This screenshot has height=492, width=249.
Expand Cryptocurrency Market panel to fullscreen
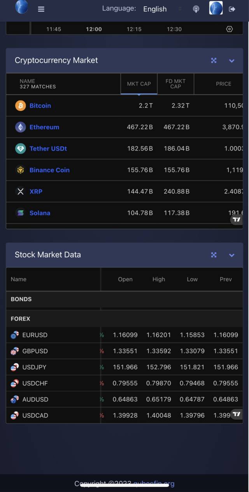coord(214,60)
